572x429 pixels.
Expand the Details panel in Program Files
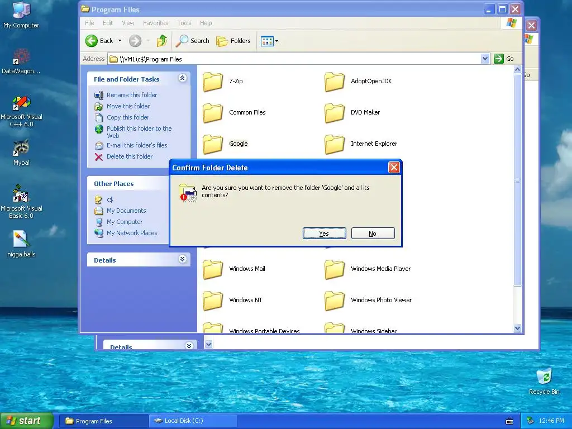[183, 259]
